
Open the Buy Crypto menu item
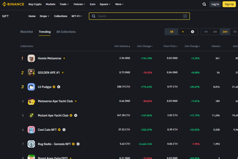click(x=35, y=4)
